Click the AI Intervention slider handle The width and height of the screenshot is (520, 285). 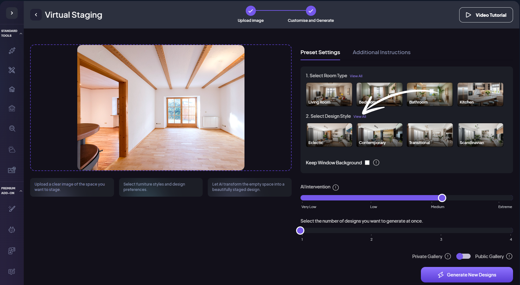442,198
